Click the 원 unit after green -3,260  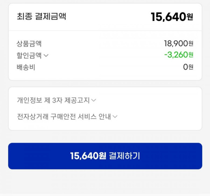191,55
